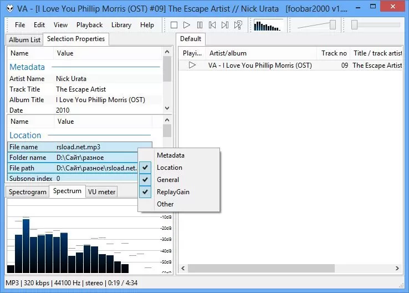The image size is (409, 293).
Task: Click Value header in Location panel
Action: click(103, 122)
